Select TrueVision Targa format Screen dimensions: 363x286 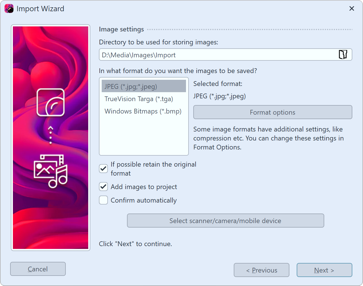139,99
